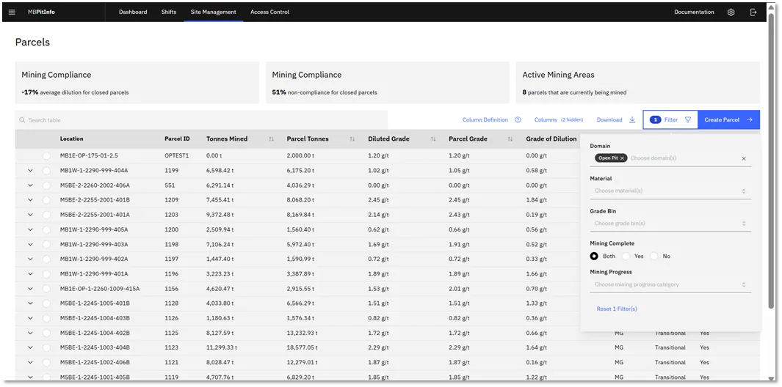Open the Site Management tab
This screenshot has width=782, height=387.
pos(214,12)
